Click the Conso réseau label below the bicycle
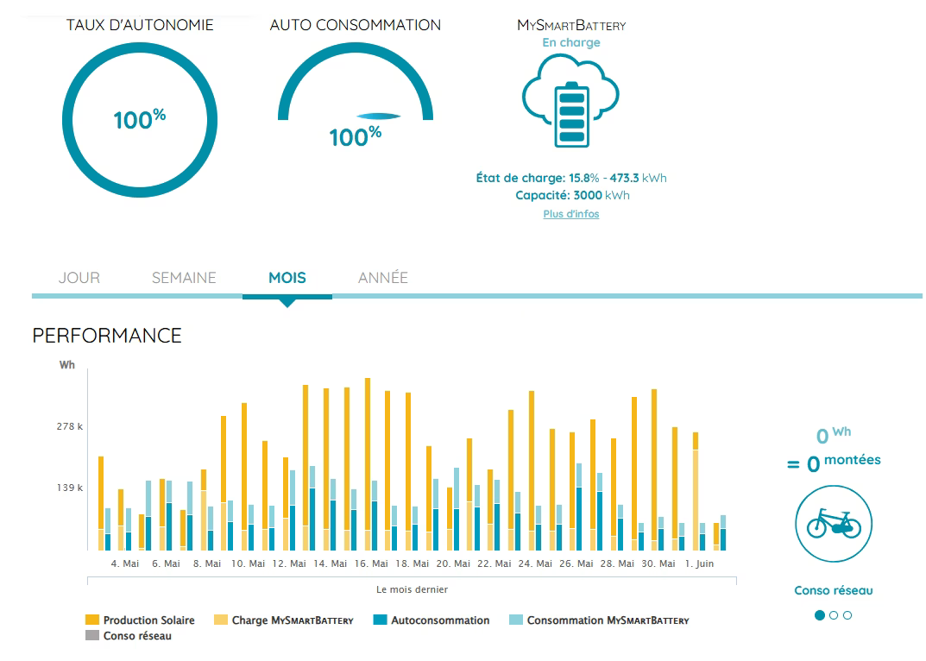Image resolution: width=926 pixels, height=661 pixels. pos(834,589)
